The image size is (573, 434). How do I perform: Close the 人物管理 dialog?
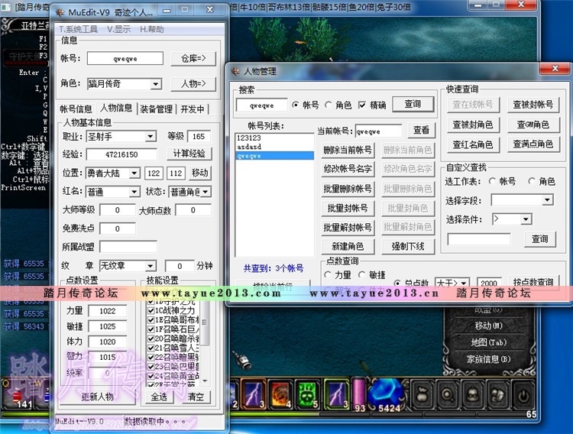coord(555,68)
